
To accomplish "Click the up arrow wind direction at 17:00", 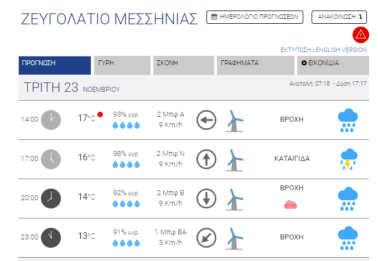I will 206,159.
